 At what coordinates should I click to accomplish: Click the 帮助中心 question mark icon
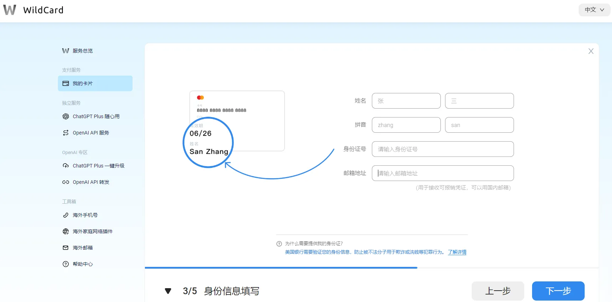(66, 264)
